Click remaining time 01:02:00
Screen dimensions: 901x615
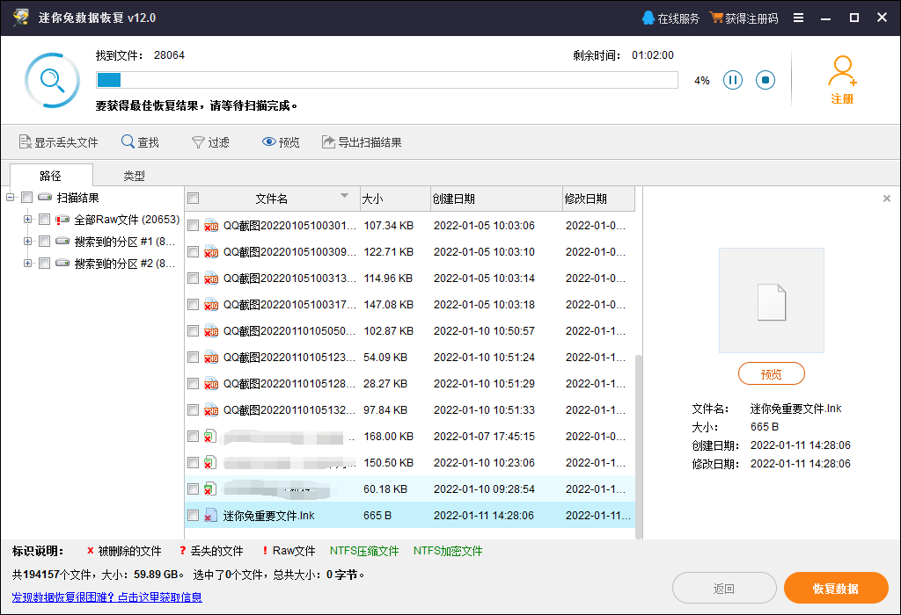click(x=653, y=55)
